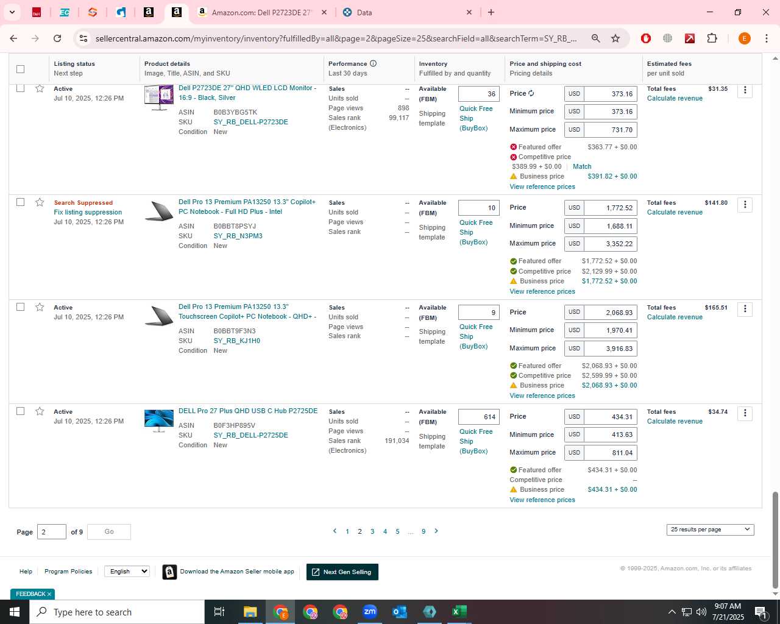Open the Adobe Acrobat extension icon

tap(690, 38)
